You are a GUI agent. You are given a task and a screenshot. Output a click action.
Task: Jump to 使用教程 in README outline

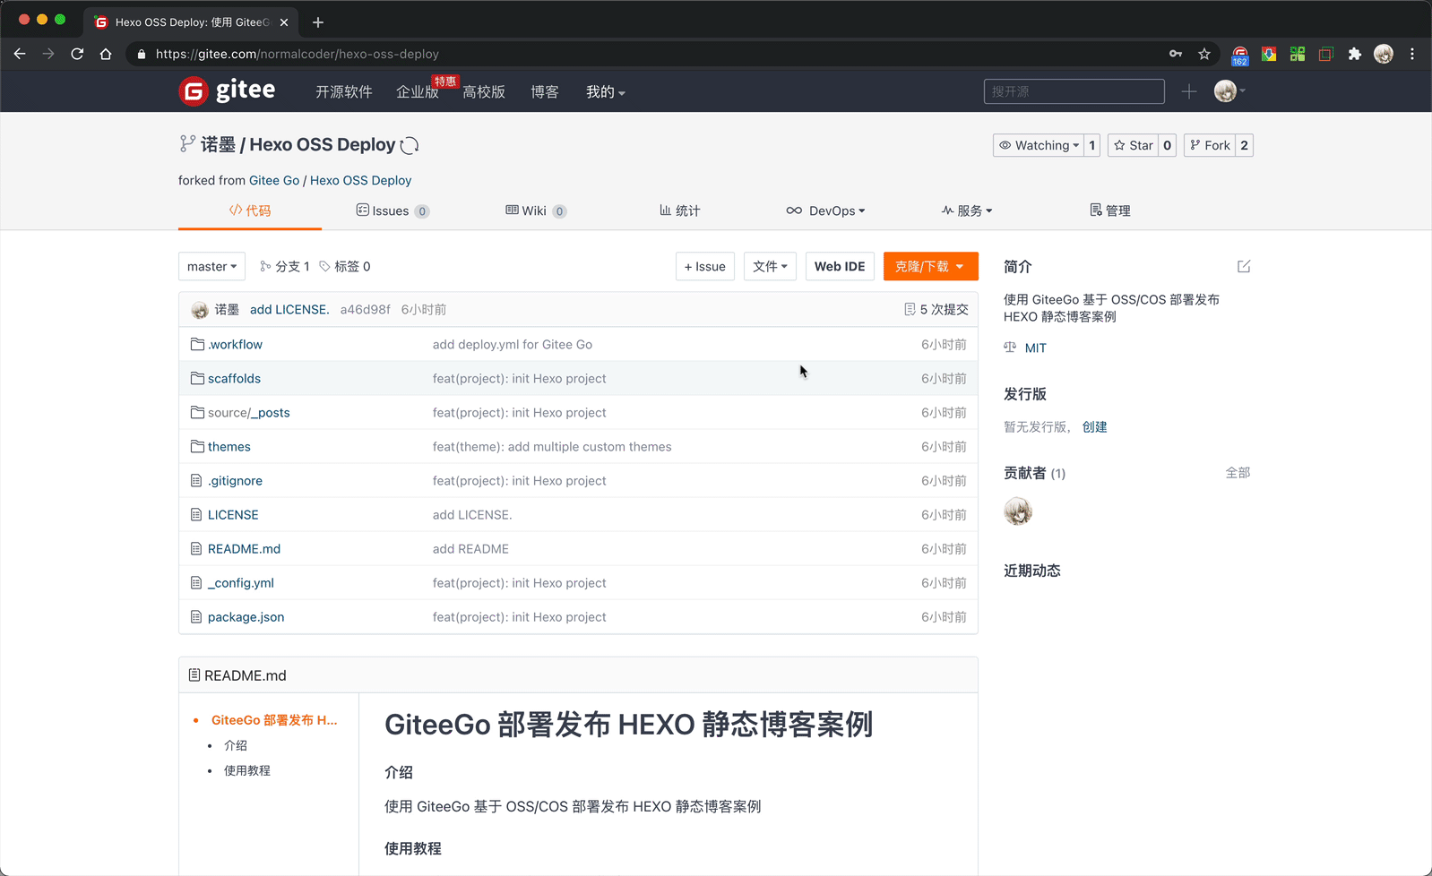[246, 770]
